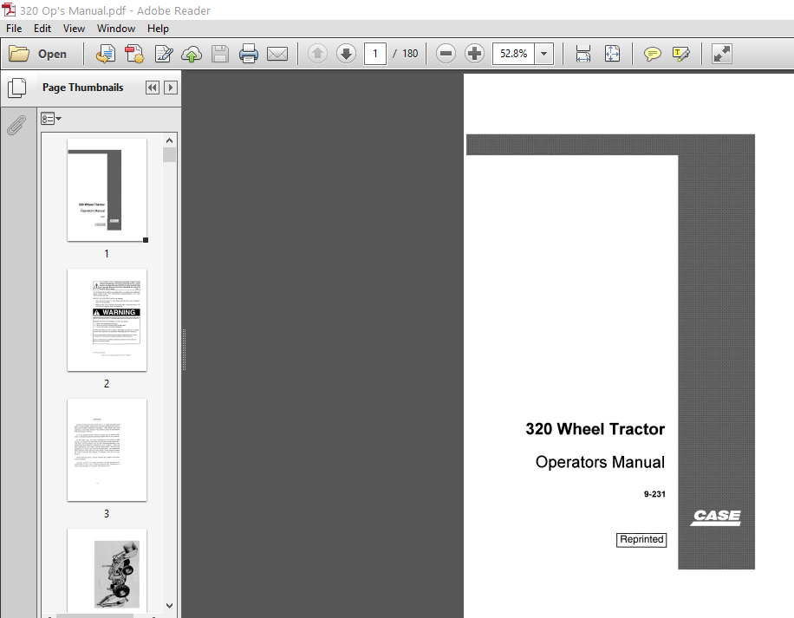Open the Create PDF online icon
This screenshot has height=618, width=794.
pyautogui.click(x=134, y=54)
